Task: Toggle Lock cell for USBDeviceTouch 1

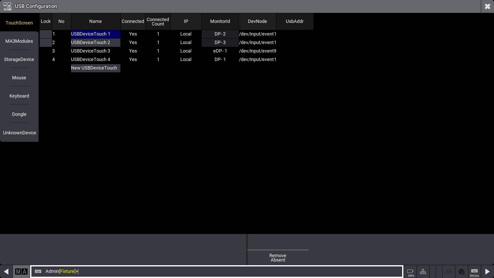Action: pos(46,34)
